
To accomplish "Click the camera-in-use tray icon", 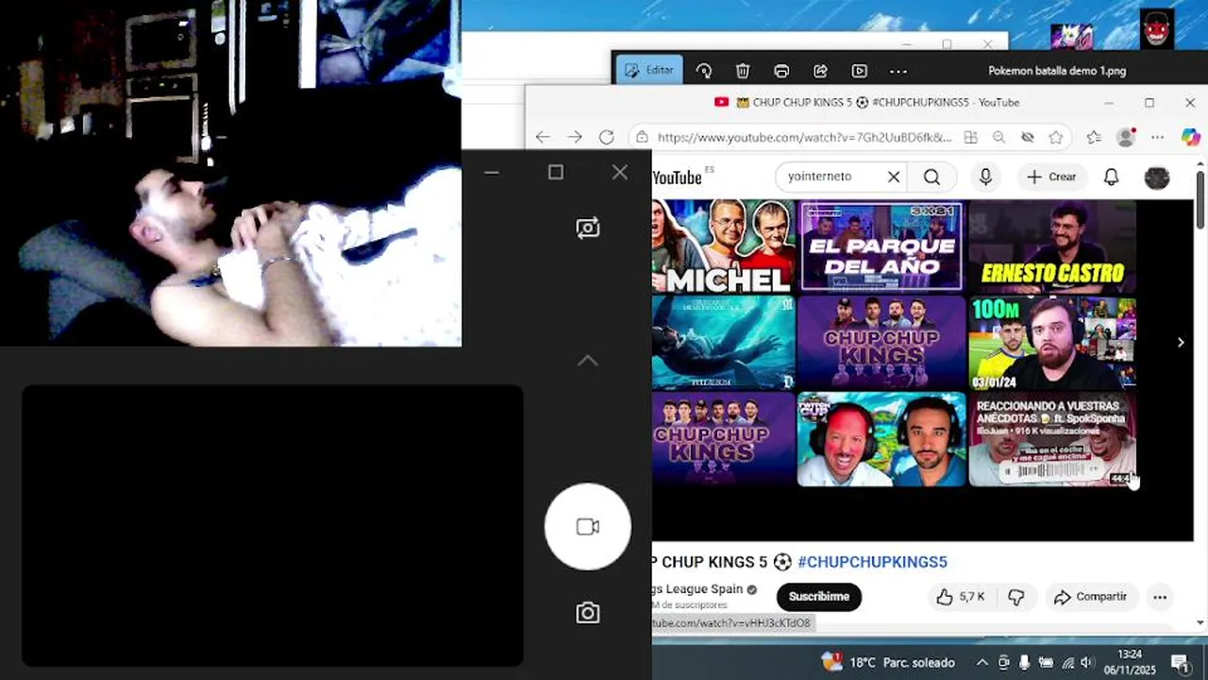I will pos(1003,662).
